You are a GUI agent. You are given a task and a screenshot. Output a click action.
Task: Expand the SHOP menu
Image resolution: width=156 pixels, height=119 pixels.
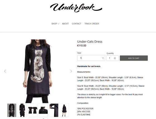point(55,24)
